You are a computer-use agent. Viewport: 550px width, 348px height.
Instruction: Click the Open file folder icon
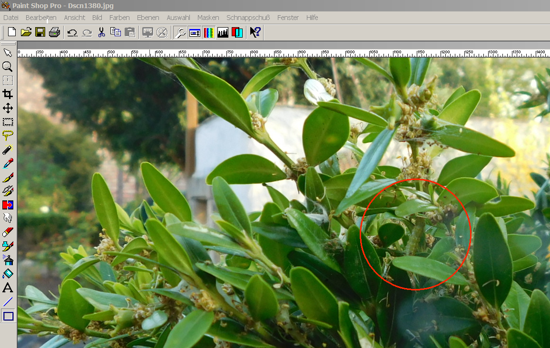(x=26, y=33)
